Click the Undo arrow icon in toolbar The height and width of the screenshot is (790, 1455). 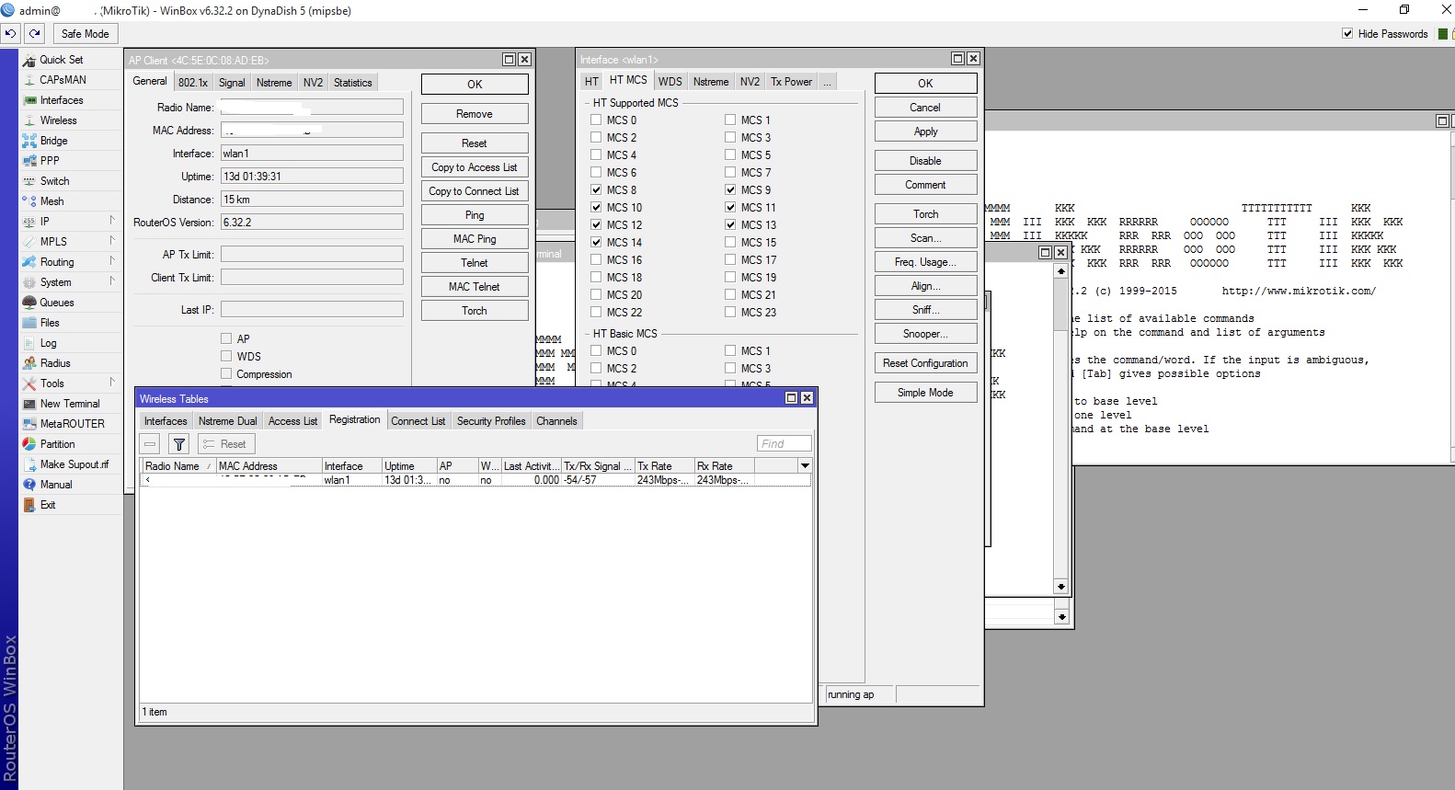pos(10,33)
